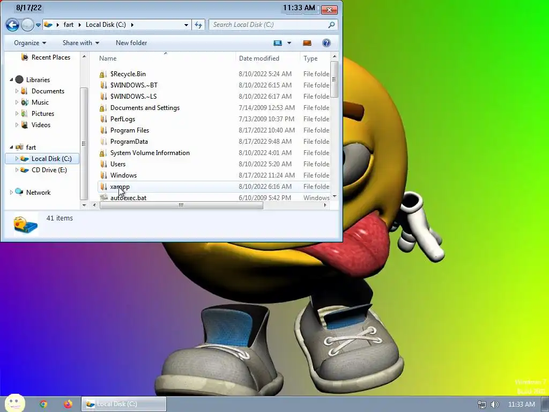Select the $WINDOWS.~LS folder
This screenshot has width=549, height=412.
coord(133,97)
